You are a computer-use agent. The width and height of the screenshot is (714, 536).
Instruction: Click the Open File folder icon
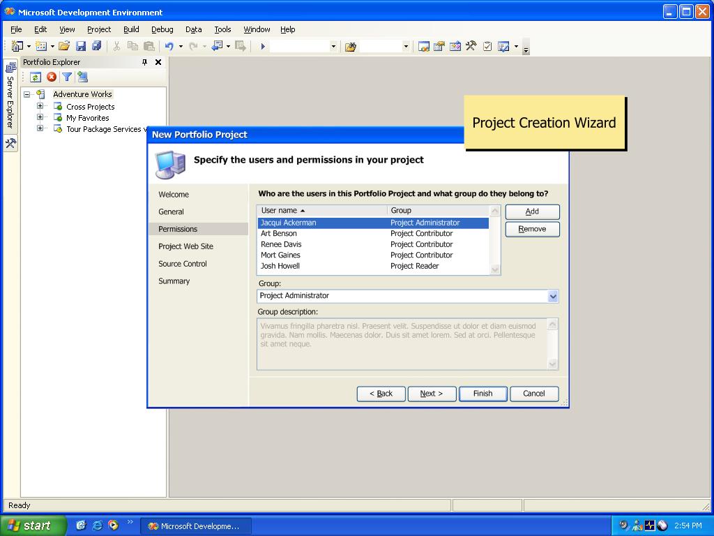coord(64,46)
